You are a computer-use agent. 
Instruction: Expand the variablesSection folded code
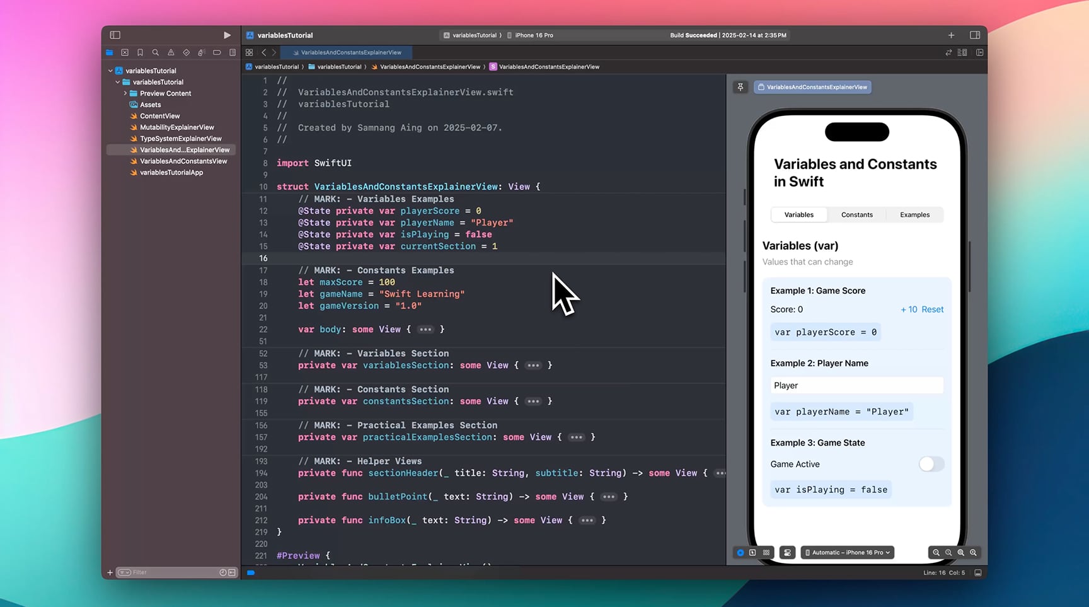coord(533,366)
